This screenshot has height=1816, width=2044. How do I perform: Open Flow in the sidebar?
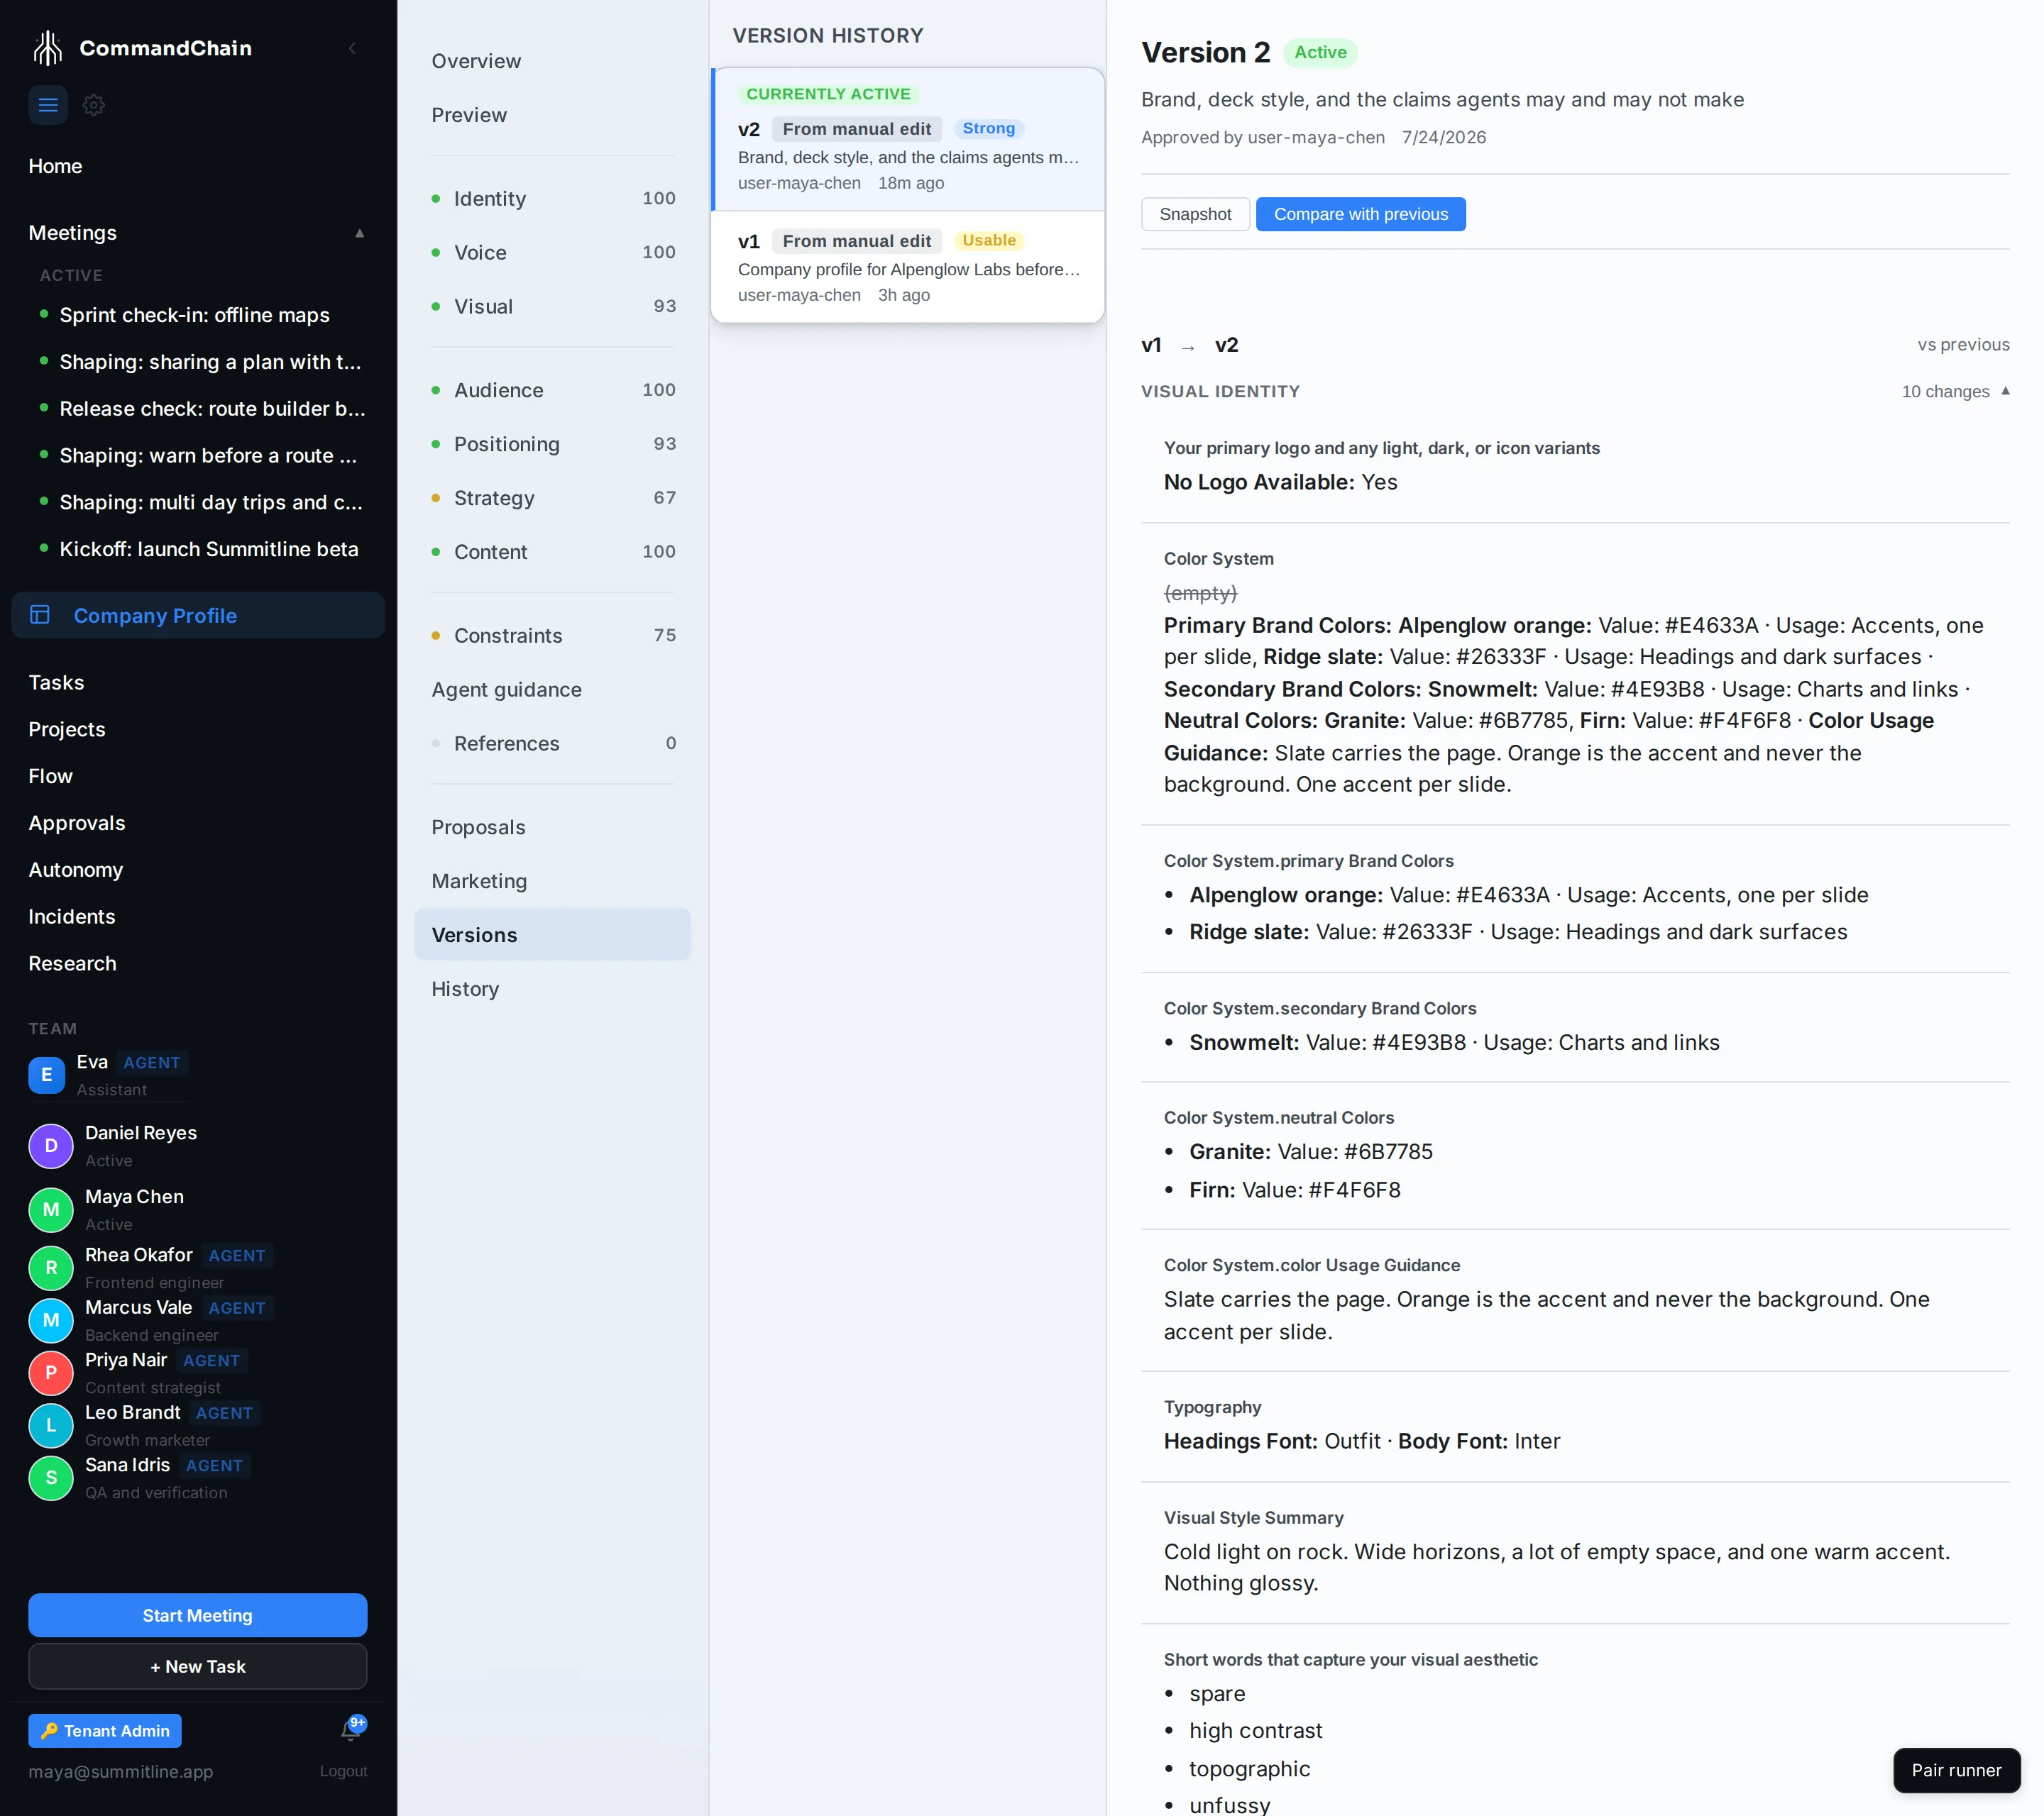click(50, 775)
